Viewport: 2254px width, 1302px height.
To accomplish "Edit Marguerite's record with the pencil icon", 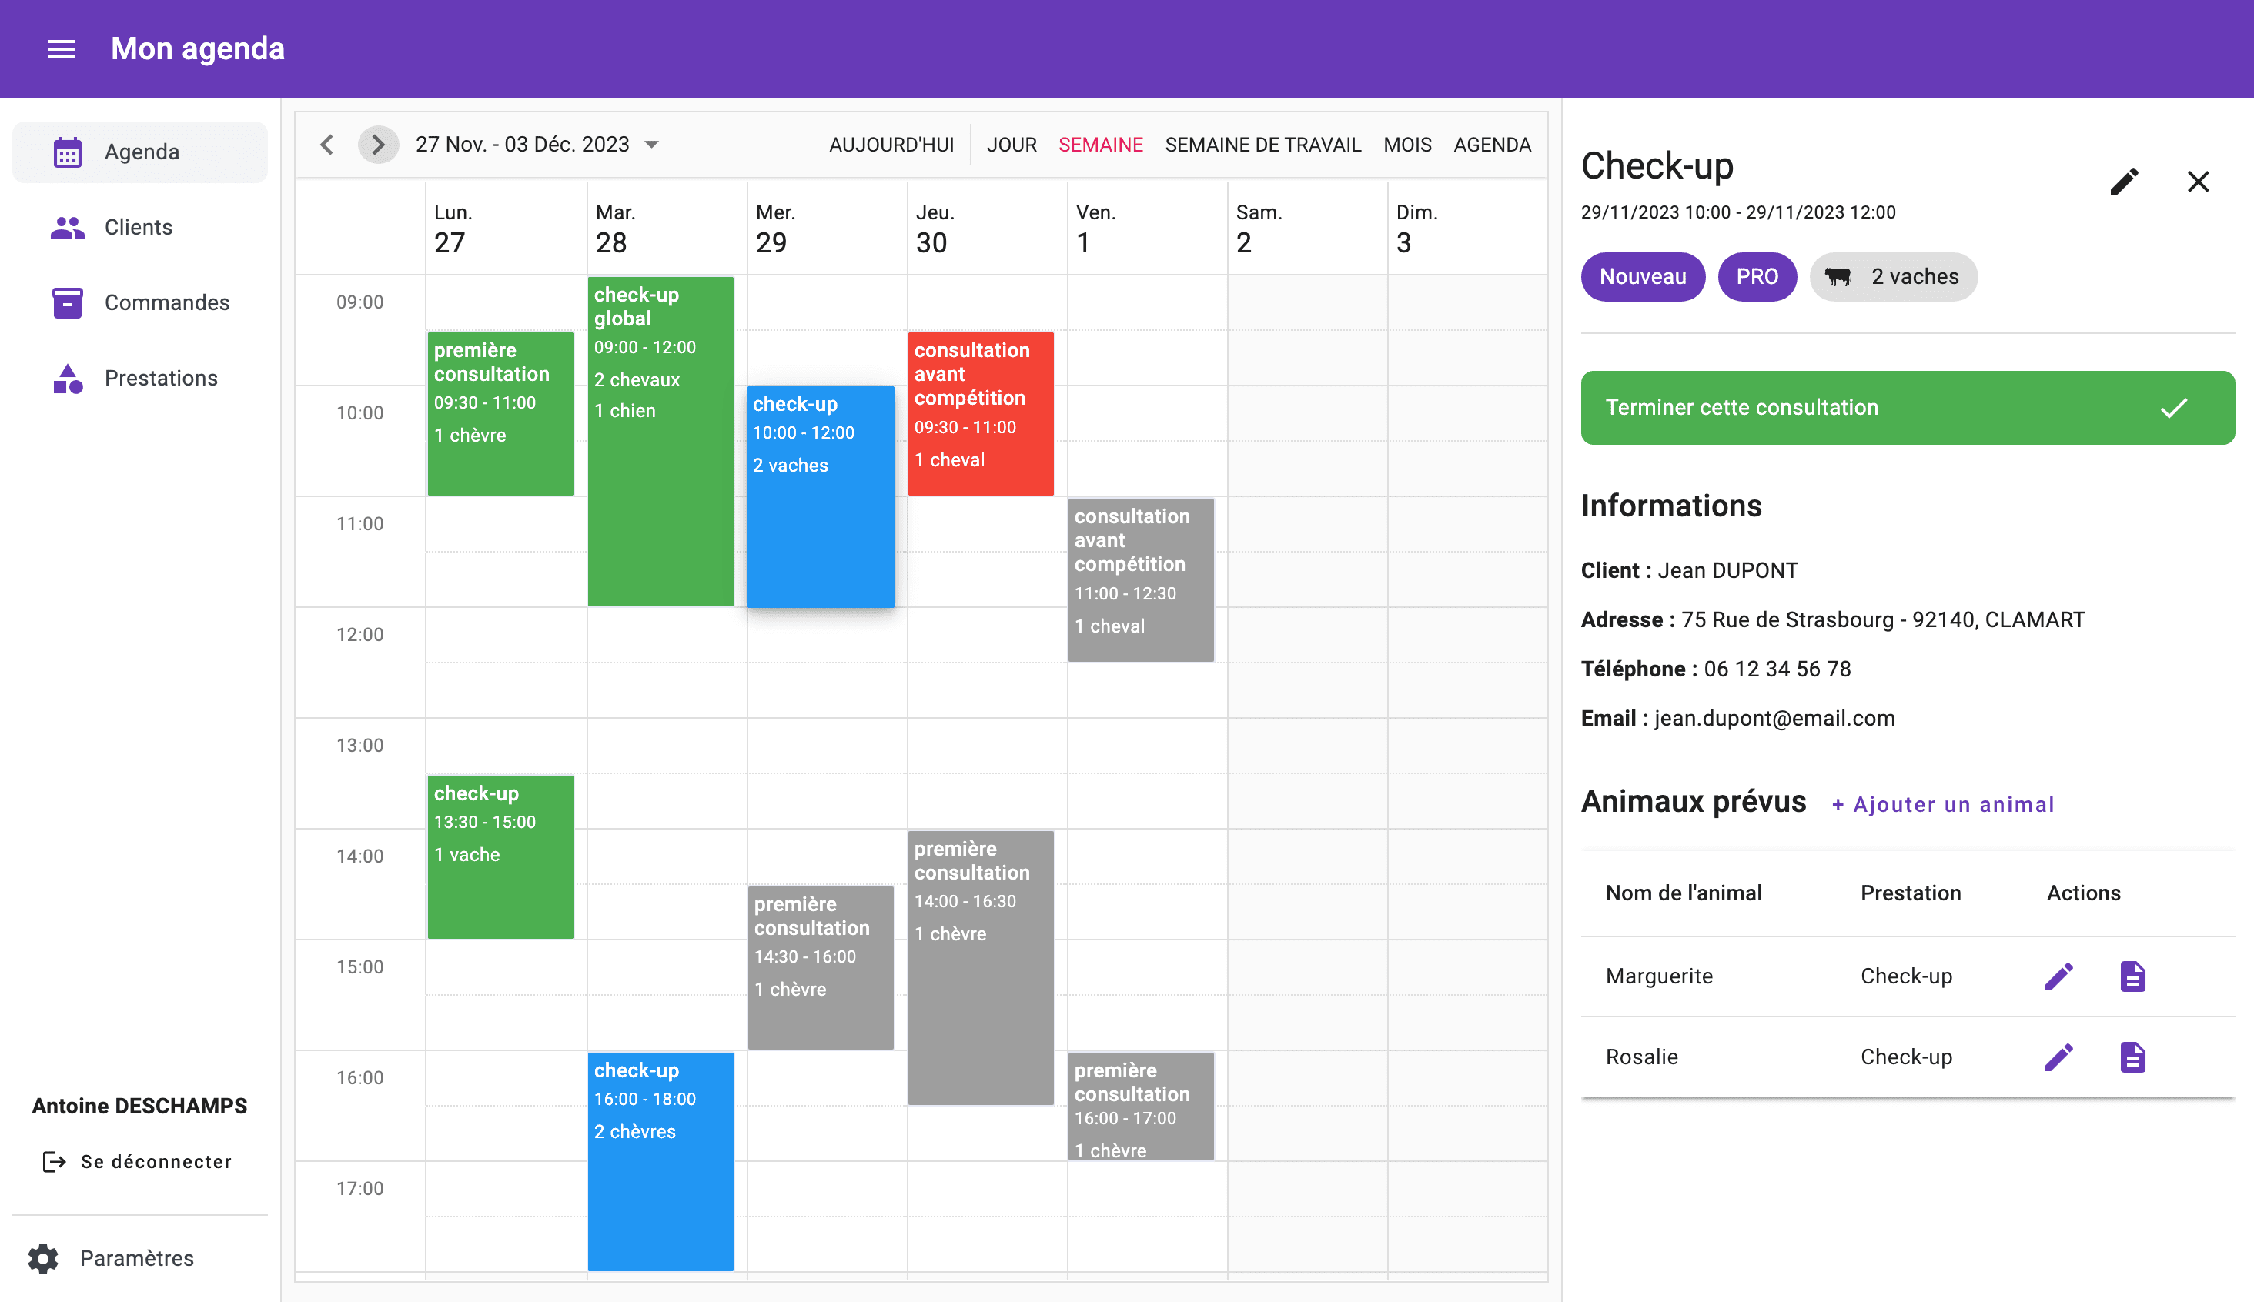I will 2058,976.
